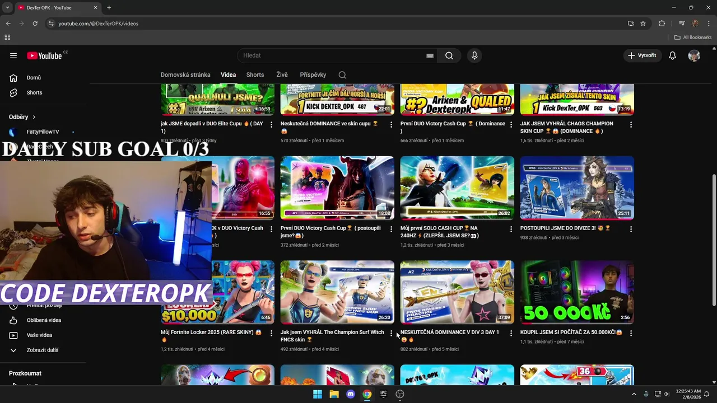This screenshot has width=717, height=403.
Task: Click the 'Vytvořit' create button
Action: point(642,55)
